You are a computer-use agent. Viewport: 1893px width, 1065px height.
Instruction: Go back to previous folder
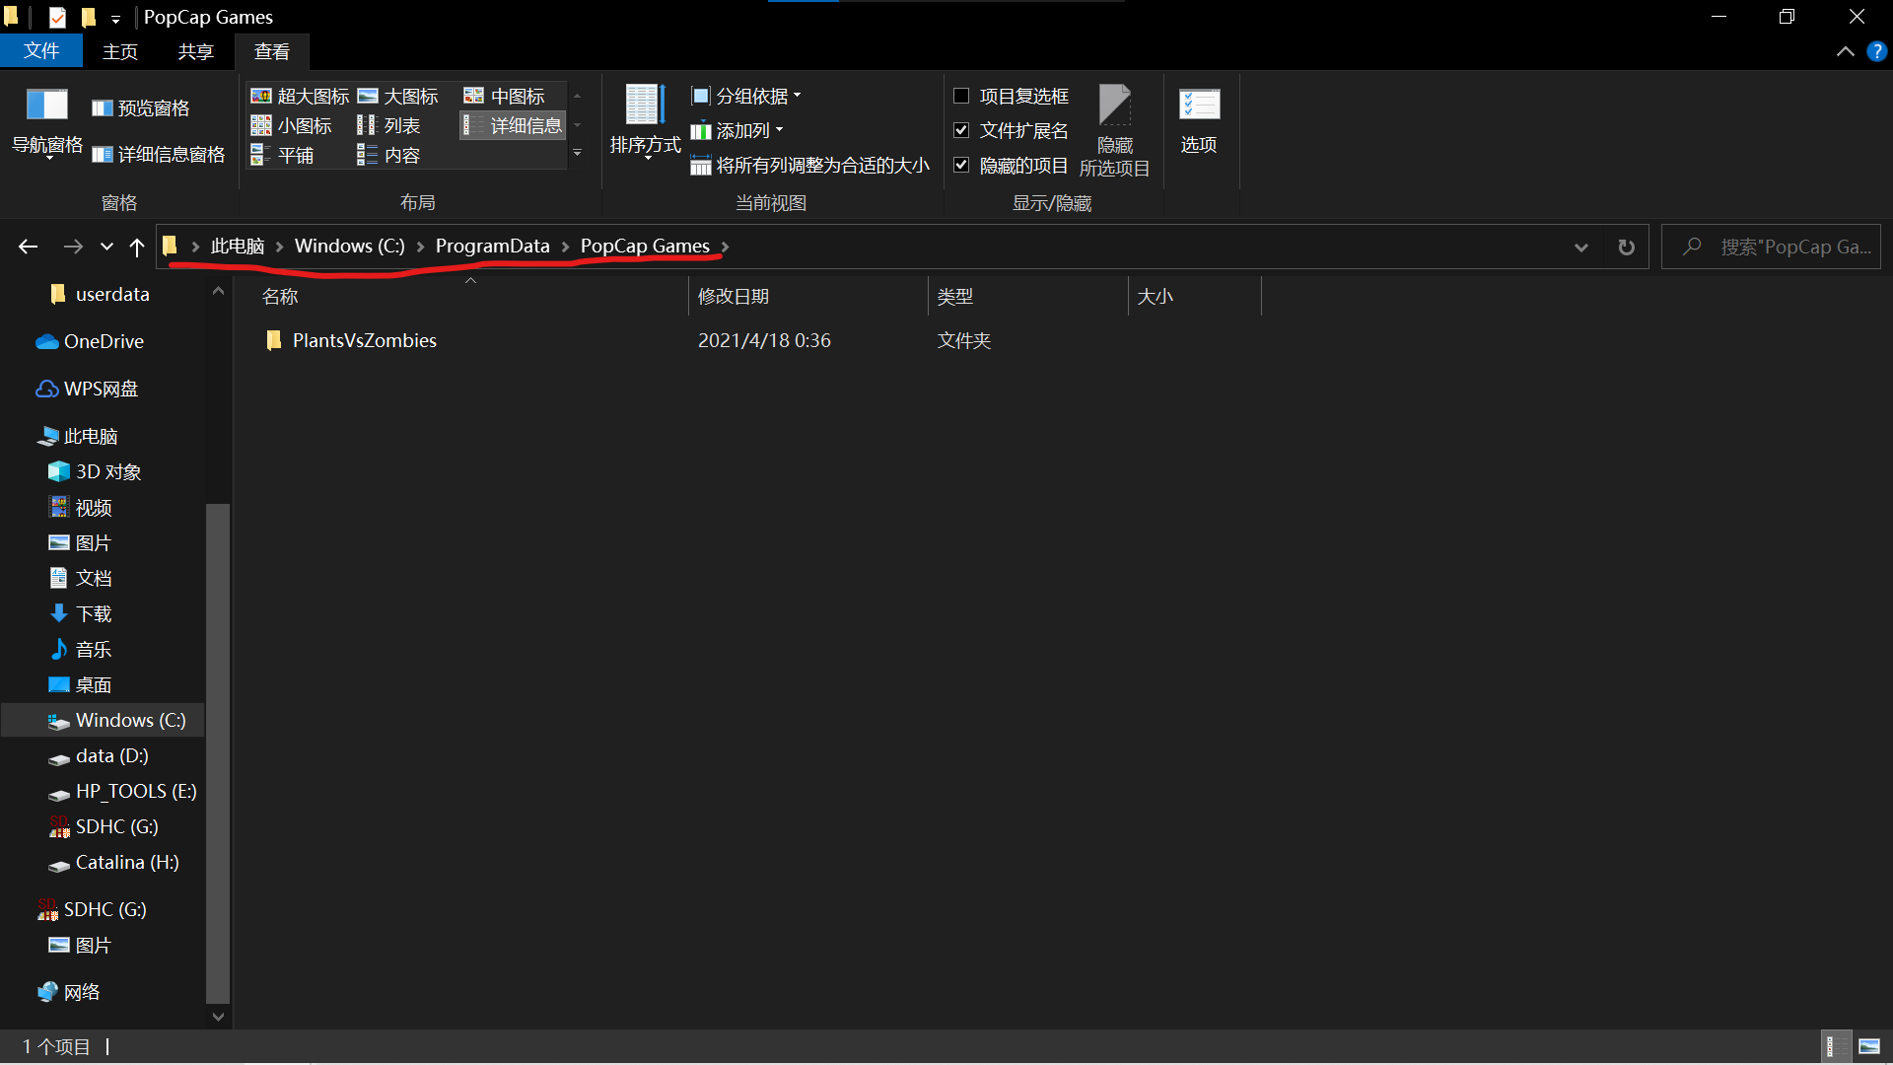[x=29, y=247]
